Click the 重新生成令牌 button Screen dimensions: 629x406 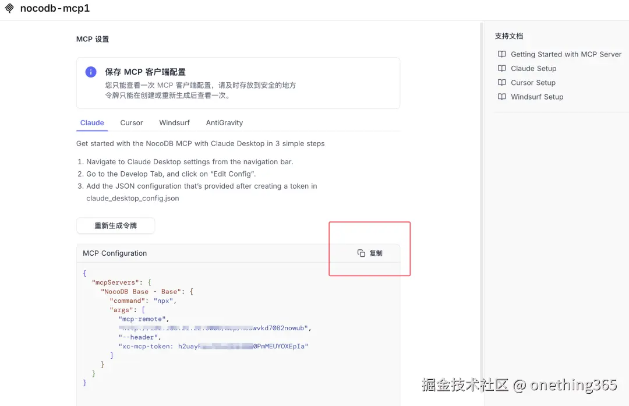click(115, 225)
